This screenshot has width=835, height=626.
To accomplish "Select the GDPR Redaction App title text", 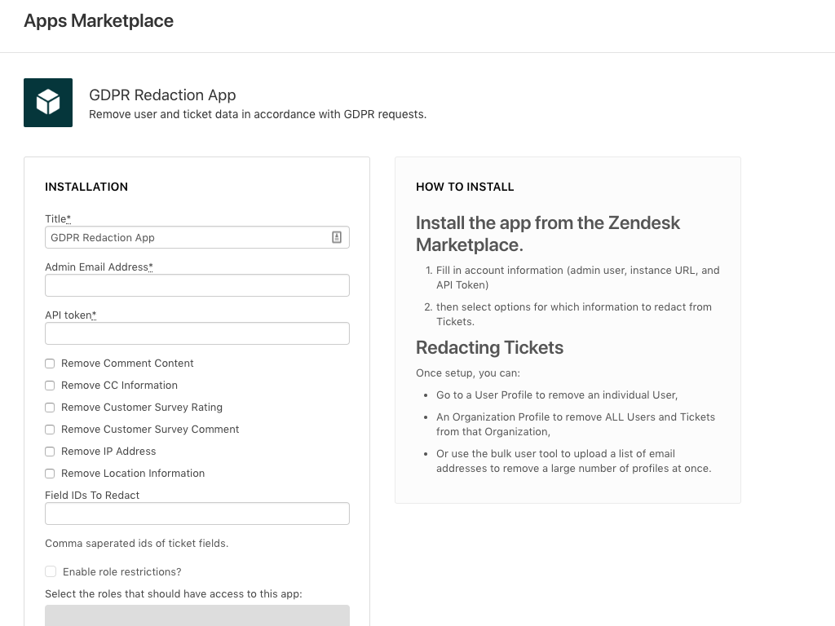I will tap(162, 95).
